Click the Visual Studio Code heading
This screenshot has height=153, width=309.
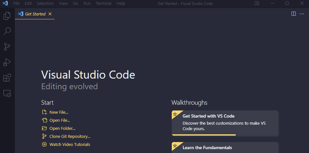(x=88, y=74)
